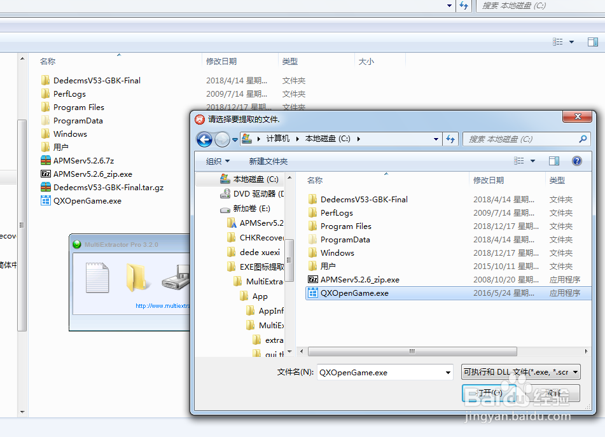Select the AppInf folder in dialog tree
Image resolution: width=605 pixels, height=437 pixels.
(265, 311)
